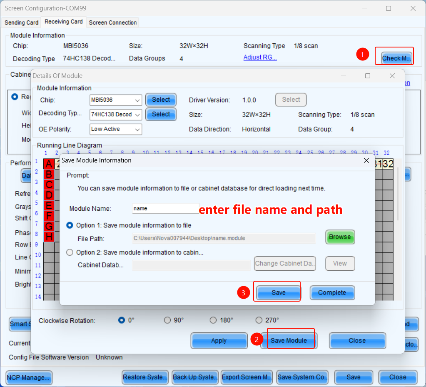Click Save in Save Module Information dialog
The width and height of the screenshot is (426, 387).
click(278, 293)
